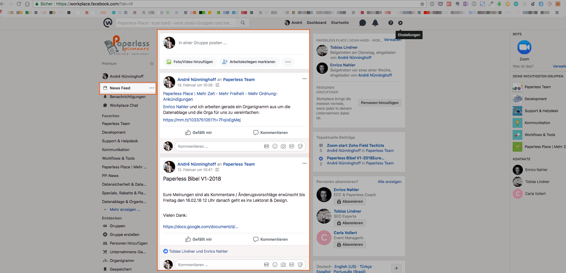566x273 pixels.
Task: Click Tobias Lindner und Enrico Nahler likes
Action: coord(198,251)
